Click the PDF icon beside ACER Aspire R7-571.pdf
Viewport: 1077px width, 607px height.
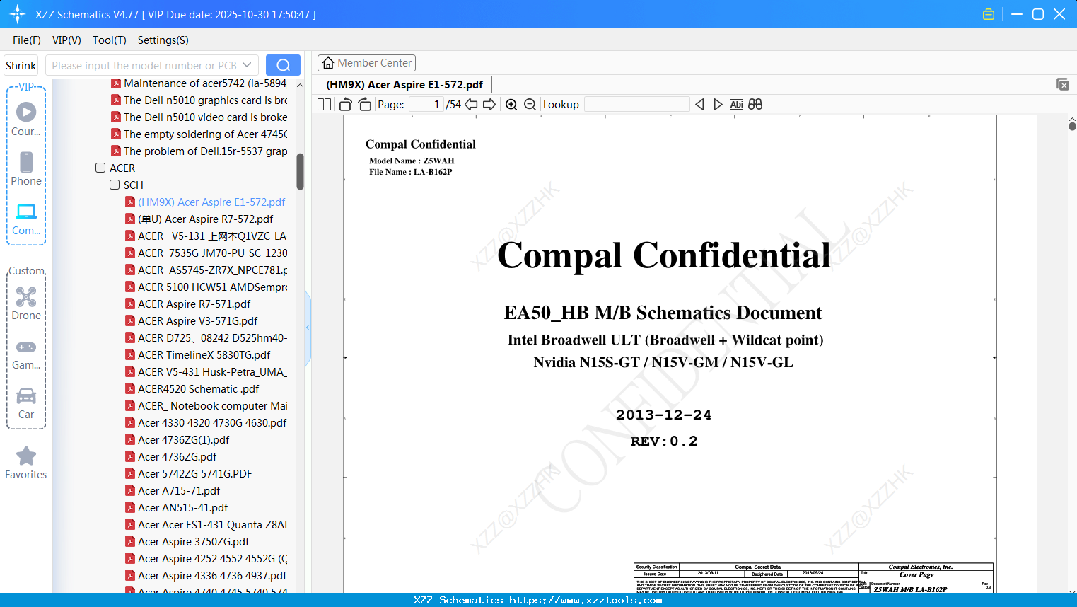click(130, 303)
